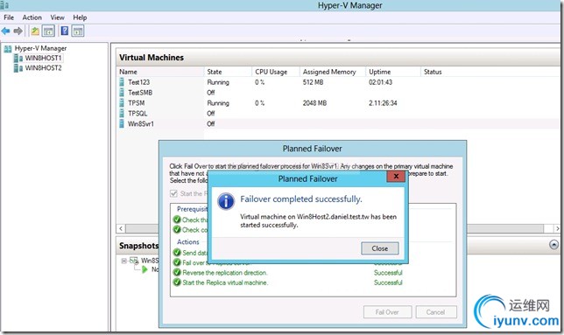The image size is (564, 335).
Task: Toggle the Start the Replica checkbox
Action: [x=173, y=194]
